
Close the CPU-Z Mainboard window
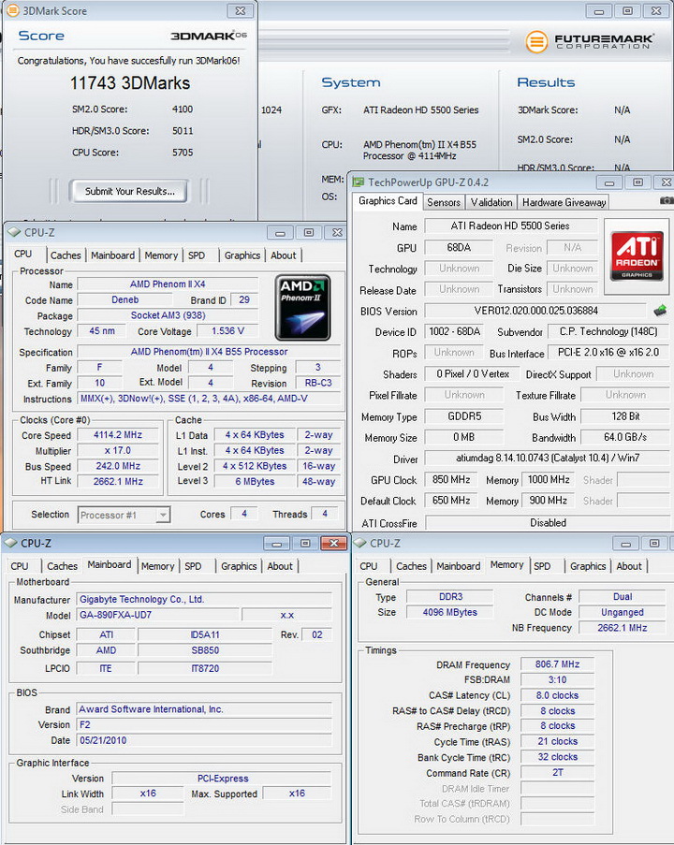pyautogui.click(x=334, y=543)
